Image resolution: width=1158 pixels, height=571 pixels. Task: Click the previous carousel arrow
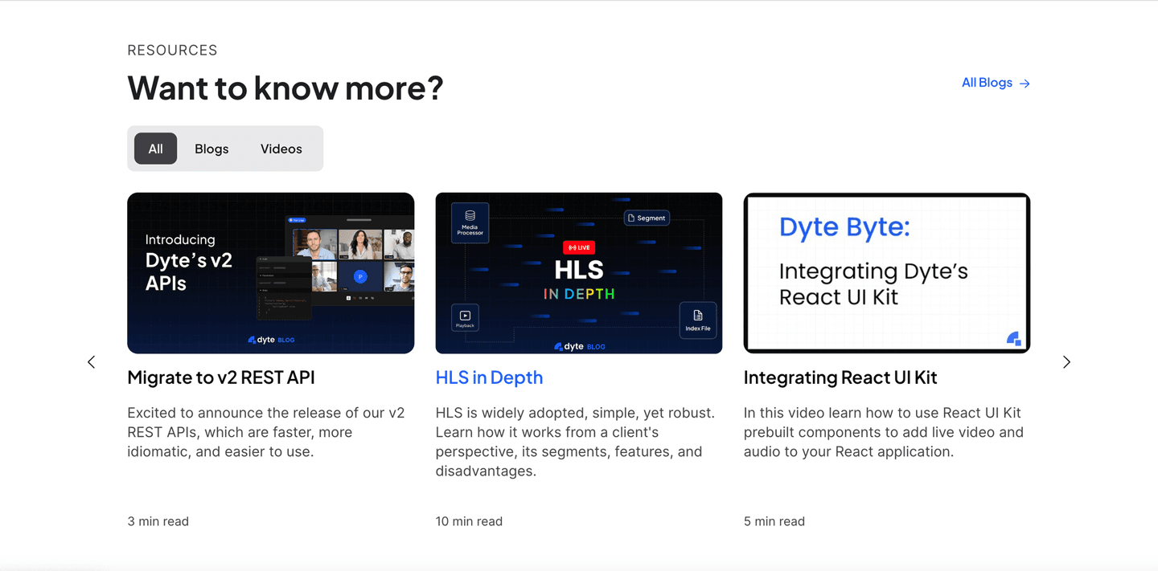(92, 362)
